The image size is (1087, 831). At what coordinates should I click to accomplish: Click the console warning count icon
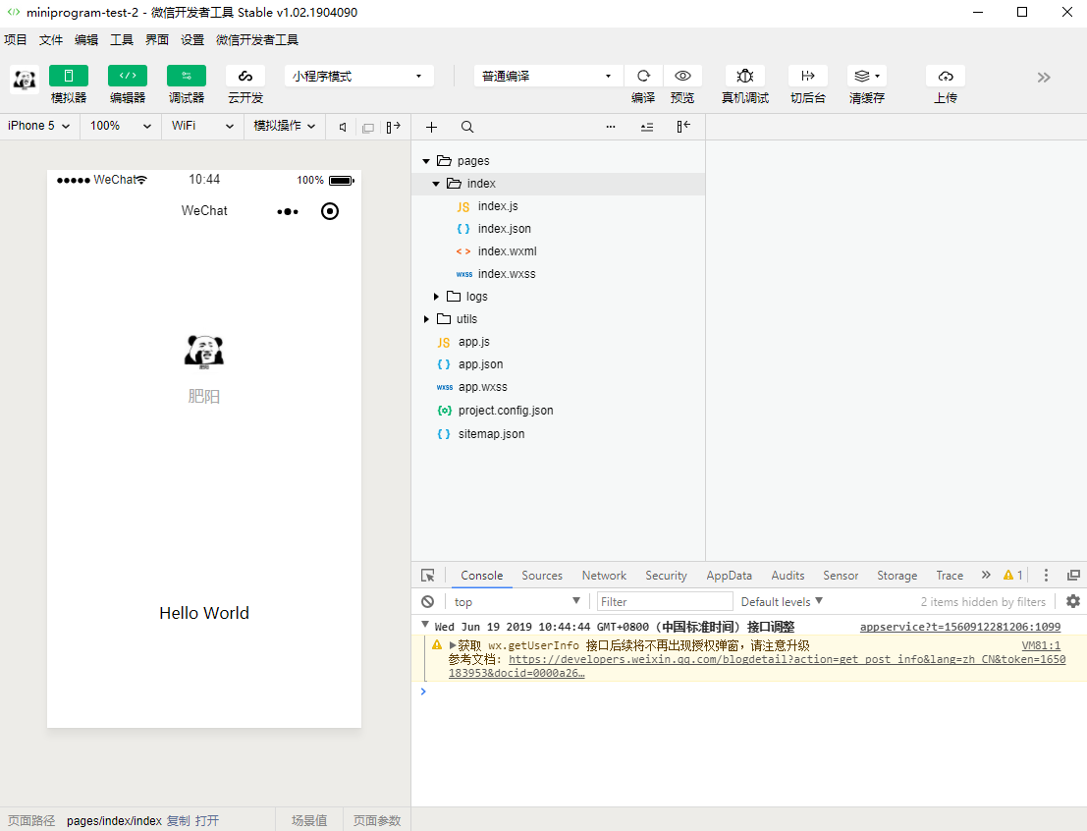coord(1012,575)
